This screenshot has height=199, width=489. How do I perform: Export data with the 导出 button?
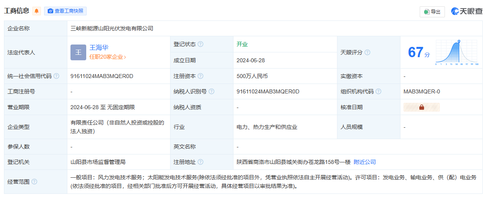[432, 12]
